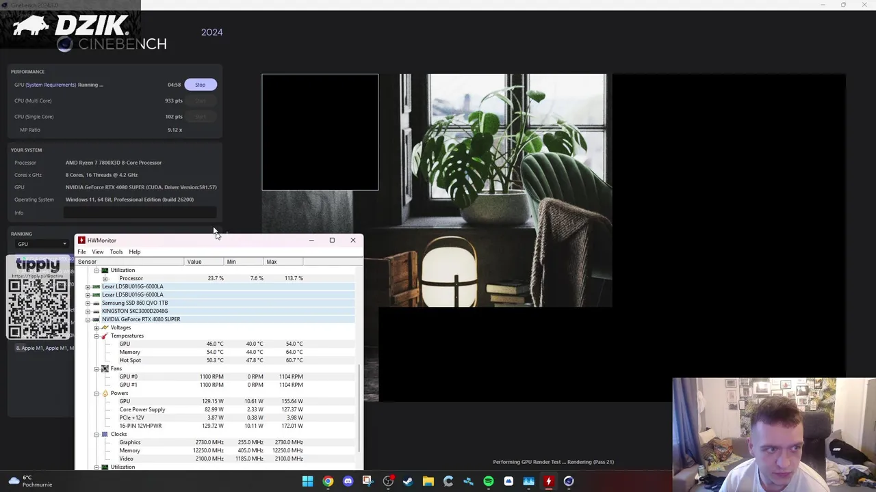This screenshot has width=876, height=492.
Task: Open File Explorer from the taskbar
Action: [428, 482]
